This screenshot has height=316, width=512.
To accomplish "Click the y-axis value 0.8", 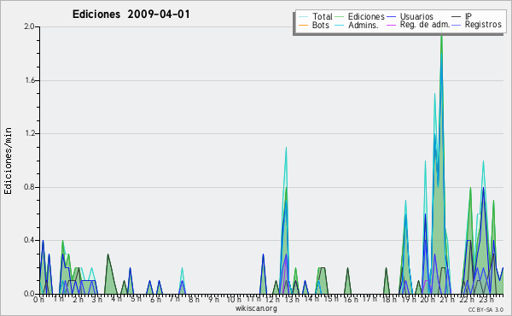I will pyautogui.click(x=29, y=187).
